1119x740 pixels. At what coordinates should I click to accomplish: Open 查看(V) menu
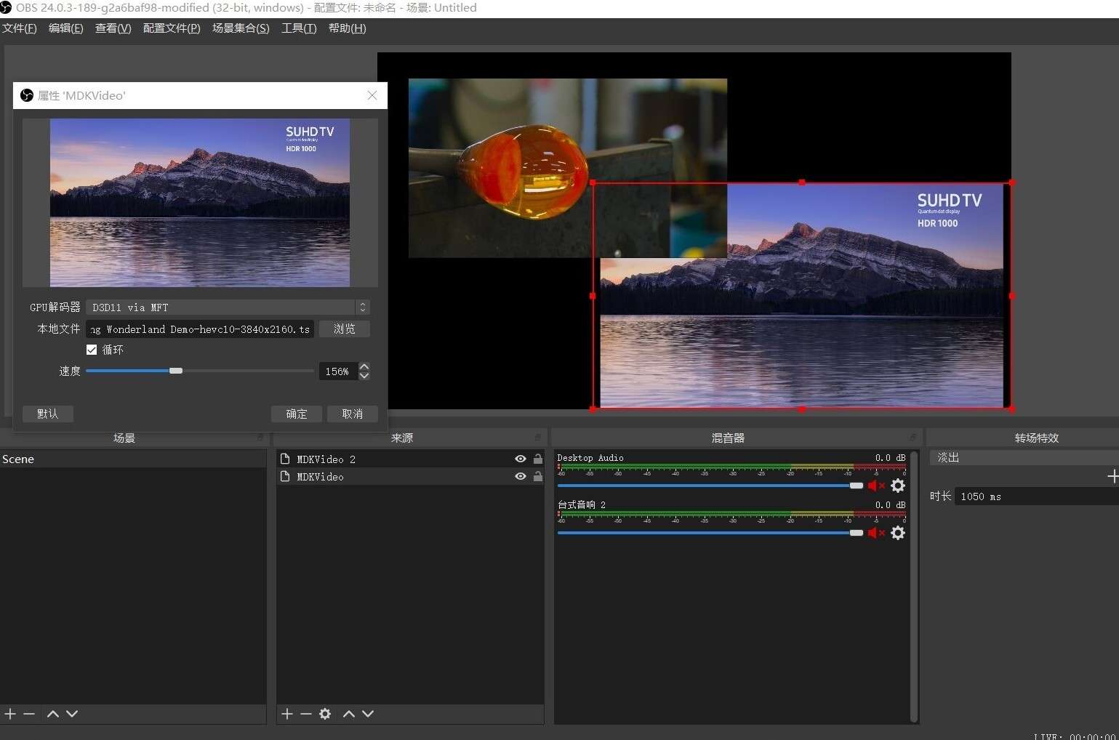pyautogui.click(x=113, y=28)
